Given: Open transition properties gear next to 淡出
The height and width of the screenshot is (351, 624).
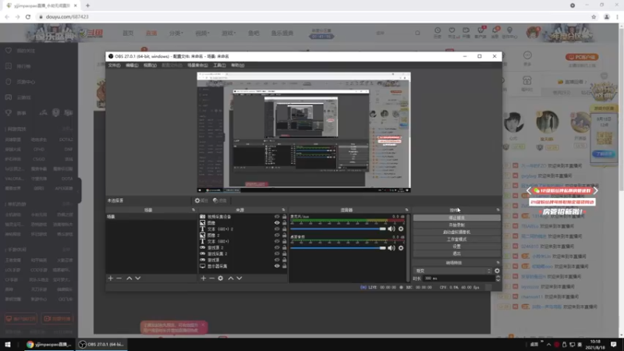Looking at the screenshot, I should 497,271.
